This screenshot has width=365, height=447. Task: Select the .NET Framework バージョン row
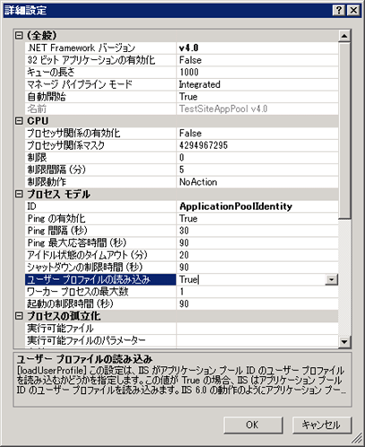182,48
